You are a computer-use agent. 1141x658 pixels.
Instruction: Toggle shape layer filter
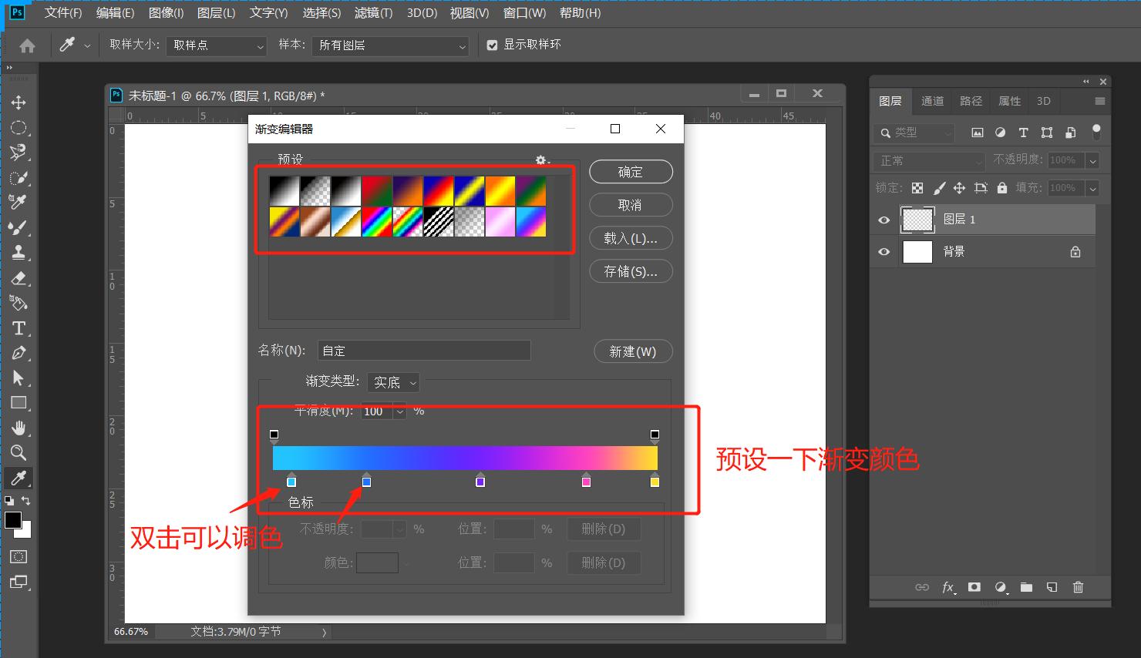tap(1046, 133)
